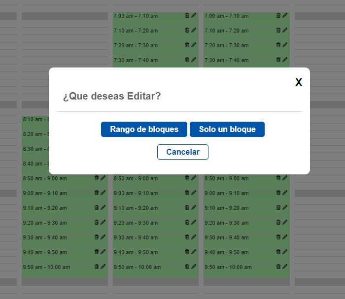Delete the 8:50 am block in middle column

click(x=187, y=178)
